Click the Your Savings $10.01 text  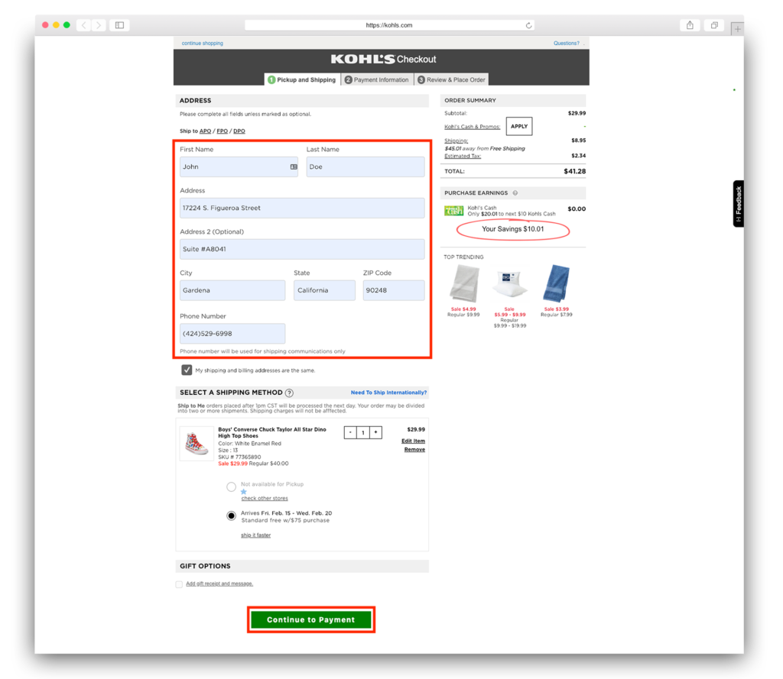click(513, 229)
